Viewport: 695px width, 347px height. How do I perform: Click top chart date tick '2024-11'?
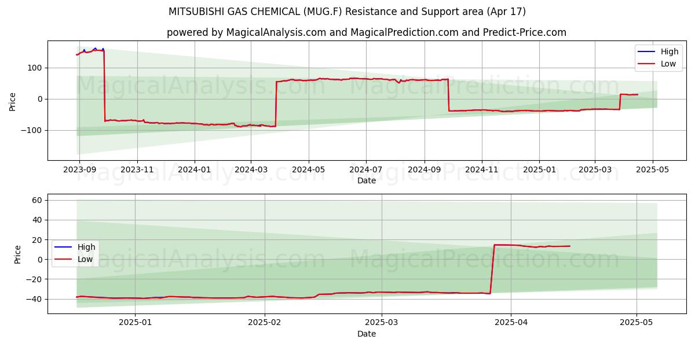coord(482,171)
